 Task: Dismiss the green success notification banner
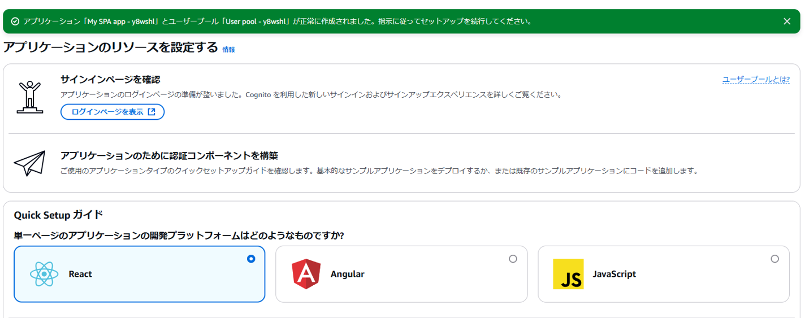click(x=787, y=21)
